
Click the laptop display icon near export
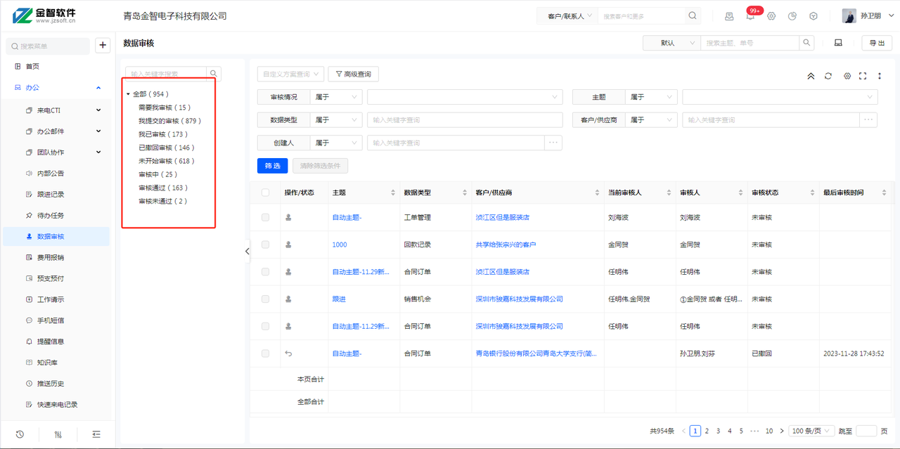pyautogui.click(x=838, y=43)
